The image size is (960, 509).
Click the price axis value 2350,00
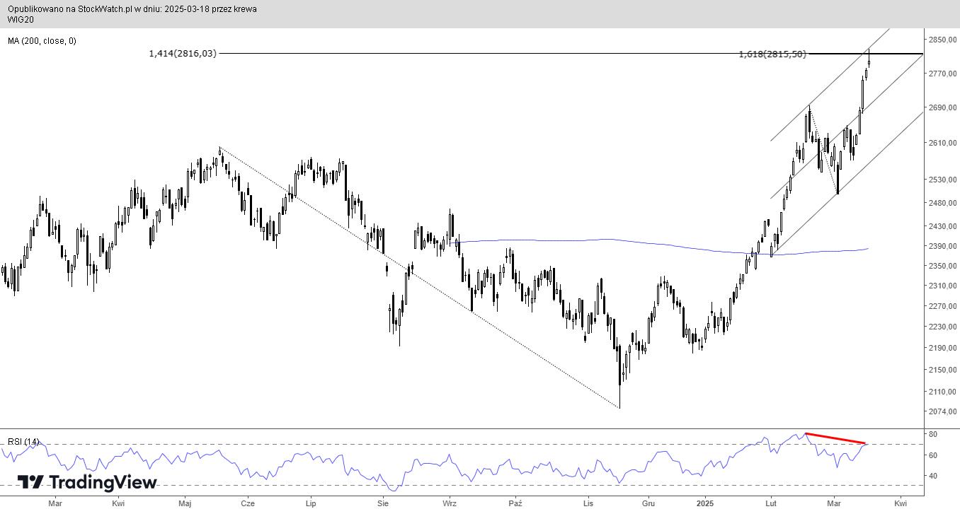point(943,266)
